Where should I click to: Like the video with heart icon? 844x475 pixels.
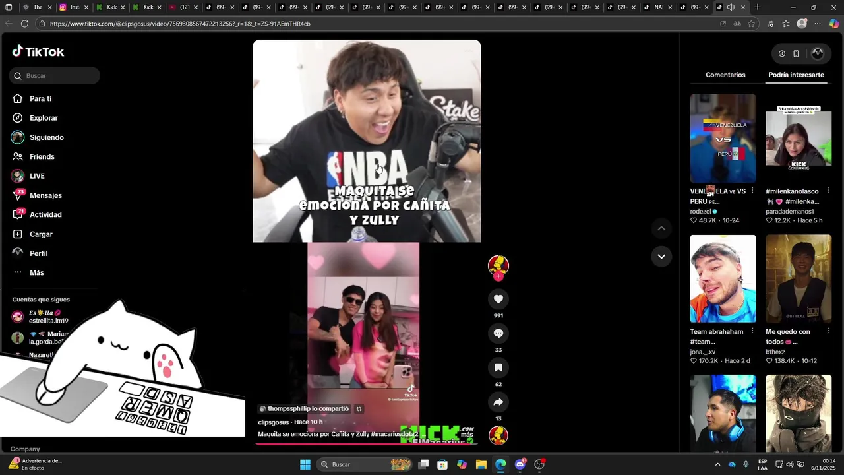pos(498,299)
